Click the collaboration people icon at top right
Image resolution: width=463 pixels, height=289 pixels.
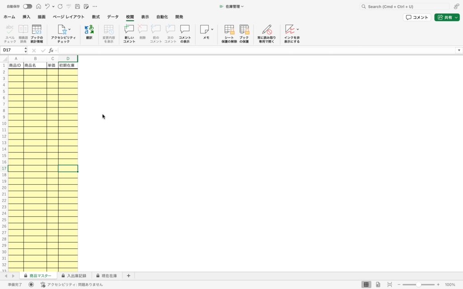coord(457,6)
